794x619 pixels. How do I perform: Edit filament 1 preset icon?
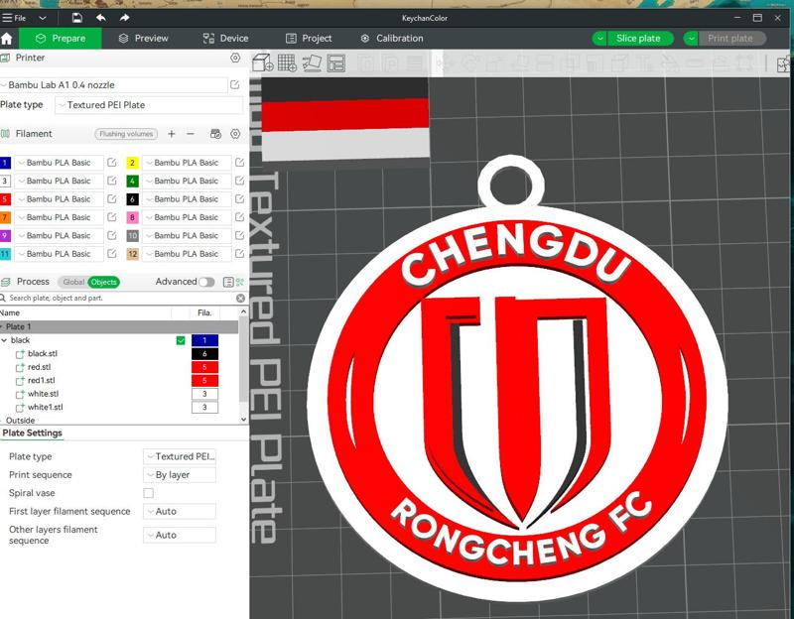coord(112,163)
